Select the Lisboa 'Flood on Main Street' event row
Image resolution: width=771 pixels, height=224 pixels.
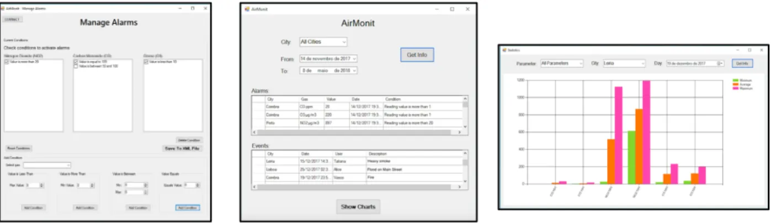coord(357,170)
